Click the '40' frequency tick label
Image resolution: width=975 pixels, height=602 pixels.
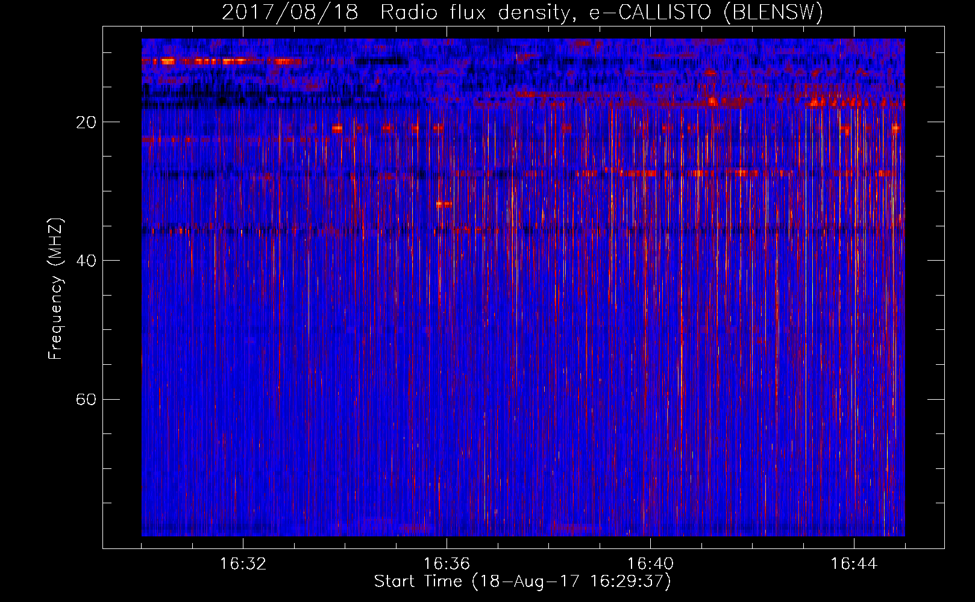click(x=86, y=261)
